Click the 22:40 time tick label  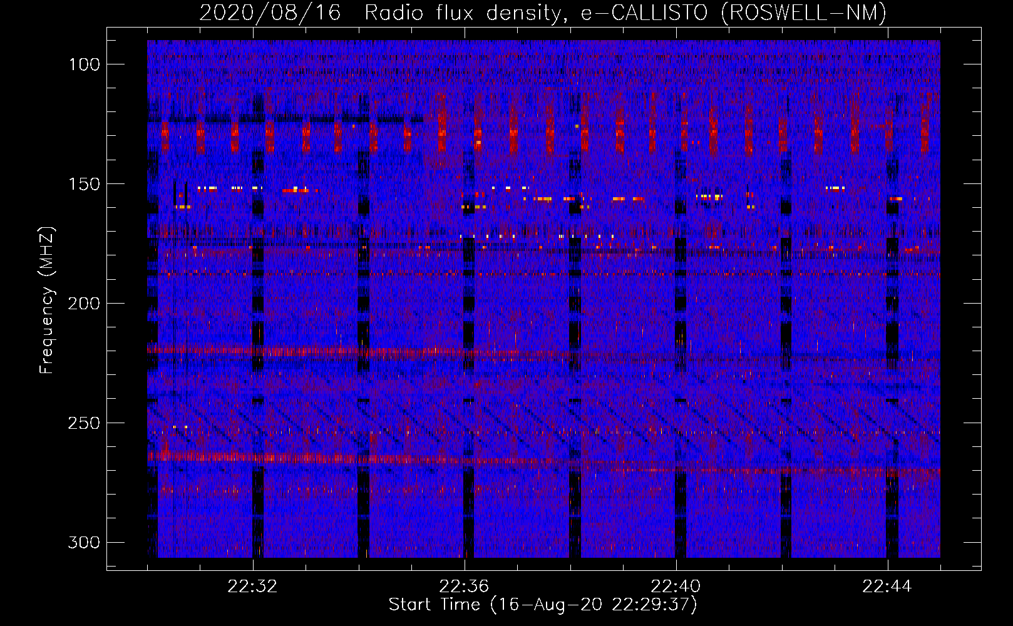(x=676, y=587)
